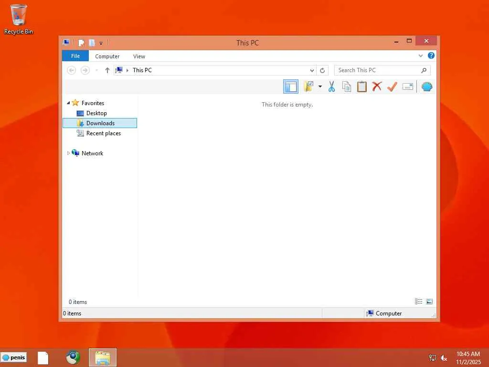Switch to the Computer ribbon tab
The image size is (489, 367).
(107, 56)
